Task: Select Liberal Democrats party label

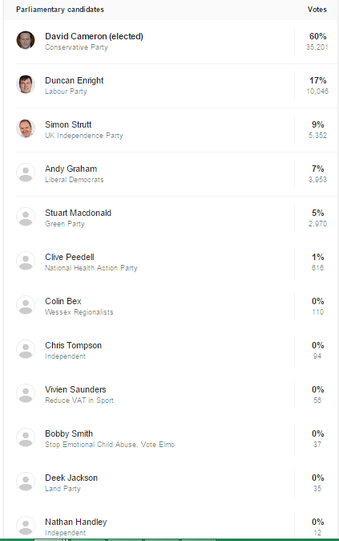Action: 74,180
